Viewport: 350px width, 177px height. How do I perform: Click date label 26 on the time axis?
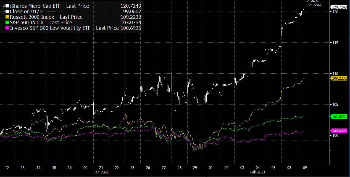(148, 167)
